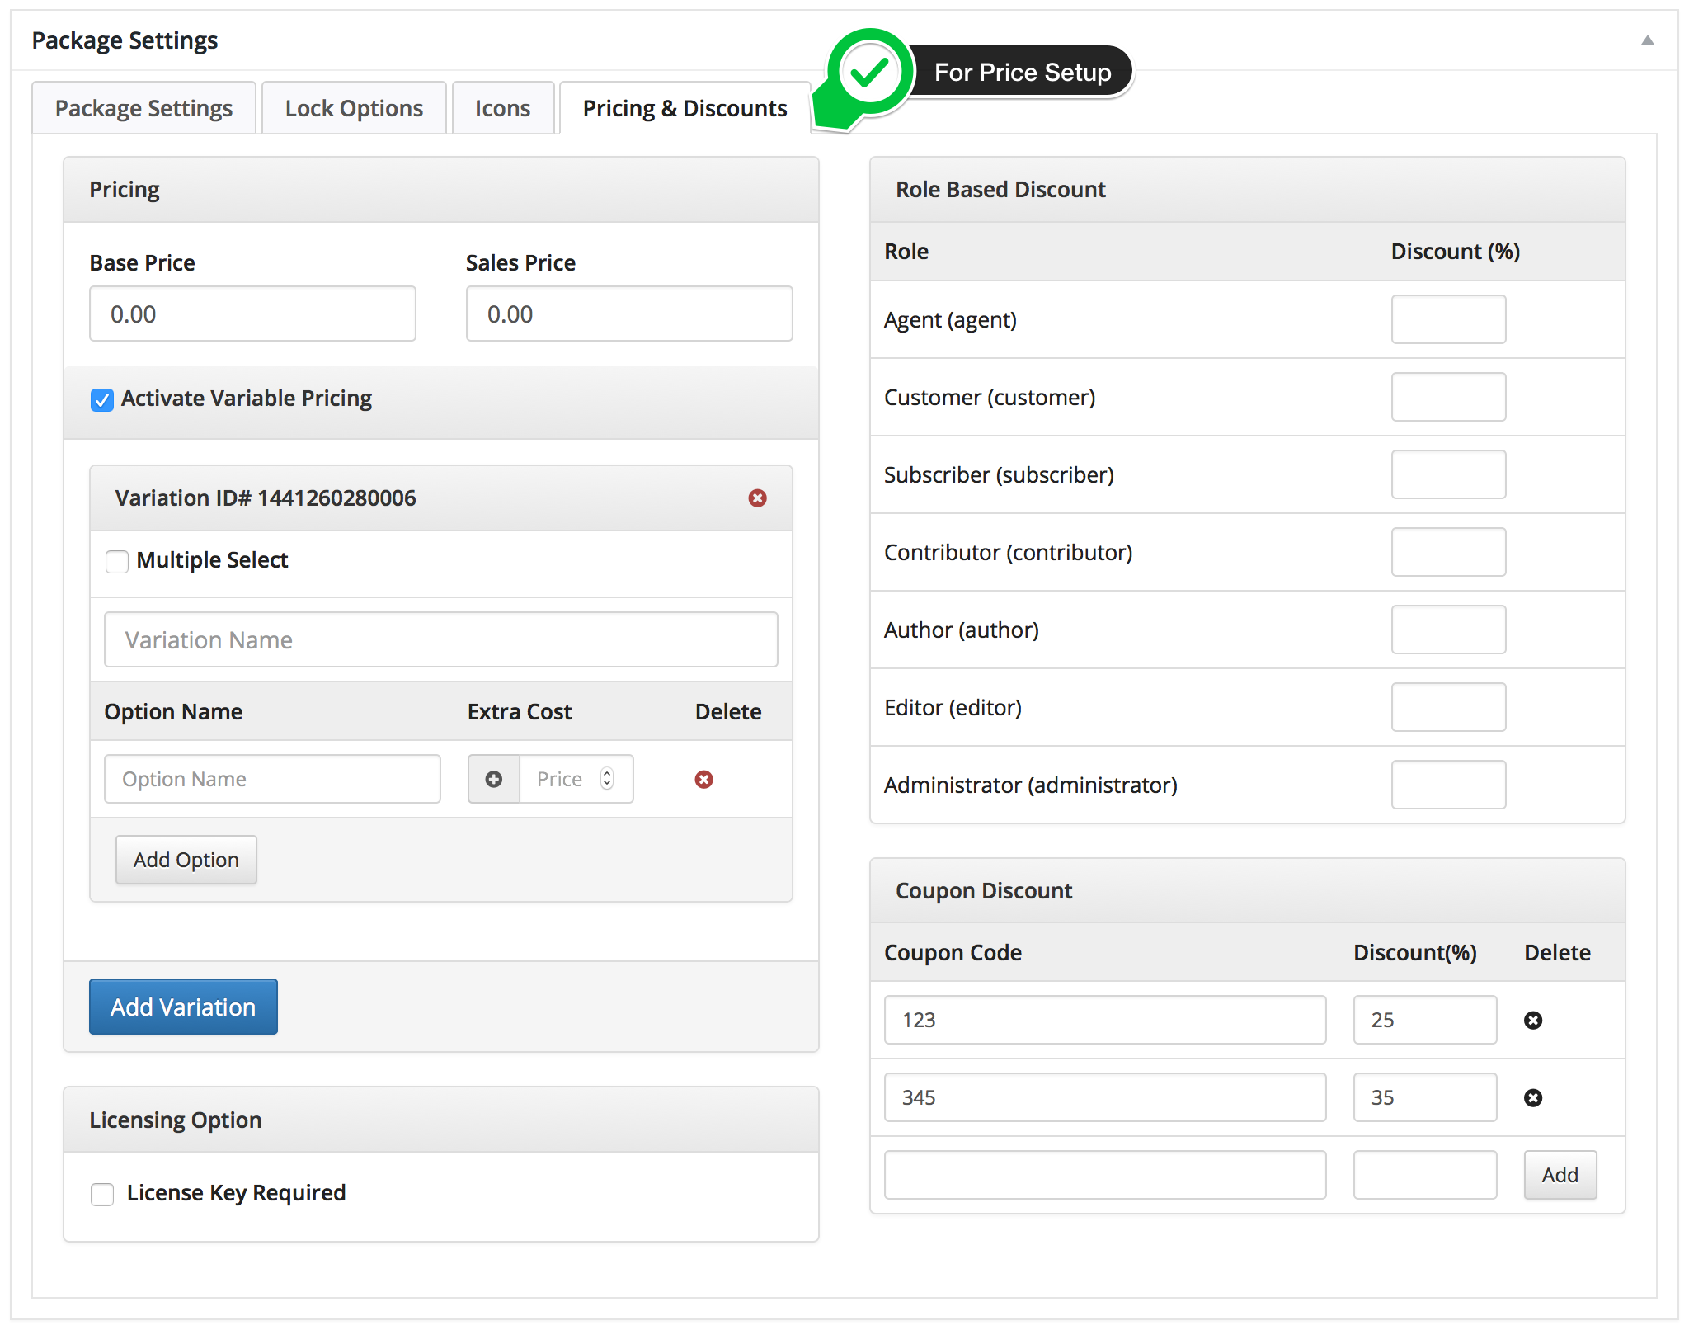The height and width of the screenshot is (1330, 1689).
Task: Delete the option row with red X
Action: point(703,779)
